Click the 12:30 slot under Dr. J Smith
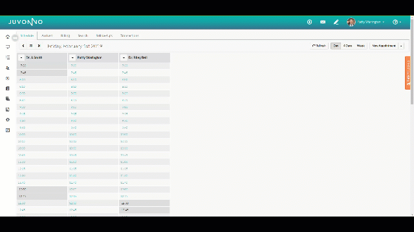Image resolution: width=414 pixels, height=232 pixels. coord(42,203)
